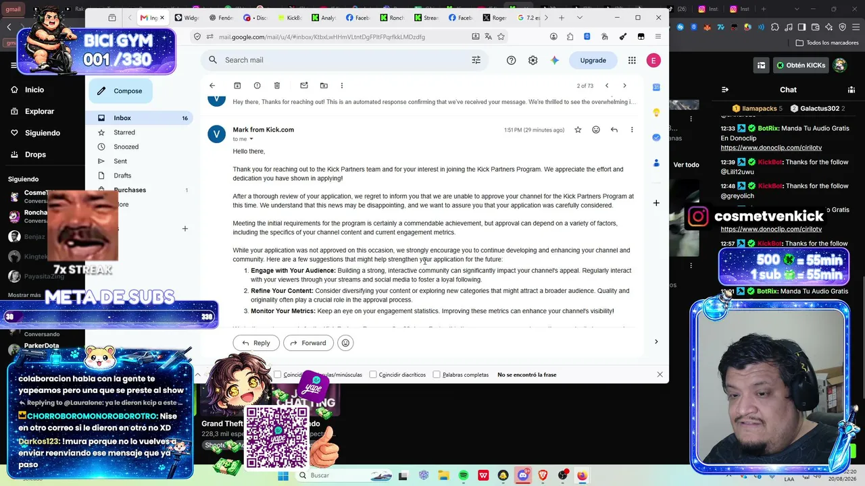865x486 pixels.
Task: Mark the email as unread
Action: (x=304, y=86)
